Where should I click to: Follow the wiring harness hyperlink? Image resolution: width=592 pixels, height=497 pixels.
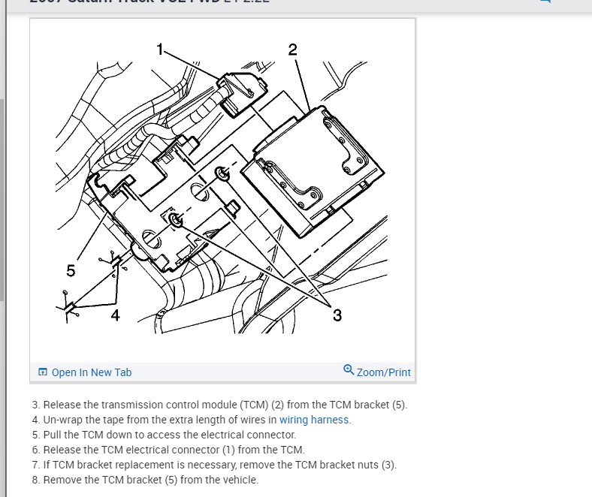[x=314, y=420]
